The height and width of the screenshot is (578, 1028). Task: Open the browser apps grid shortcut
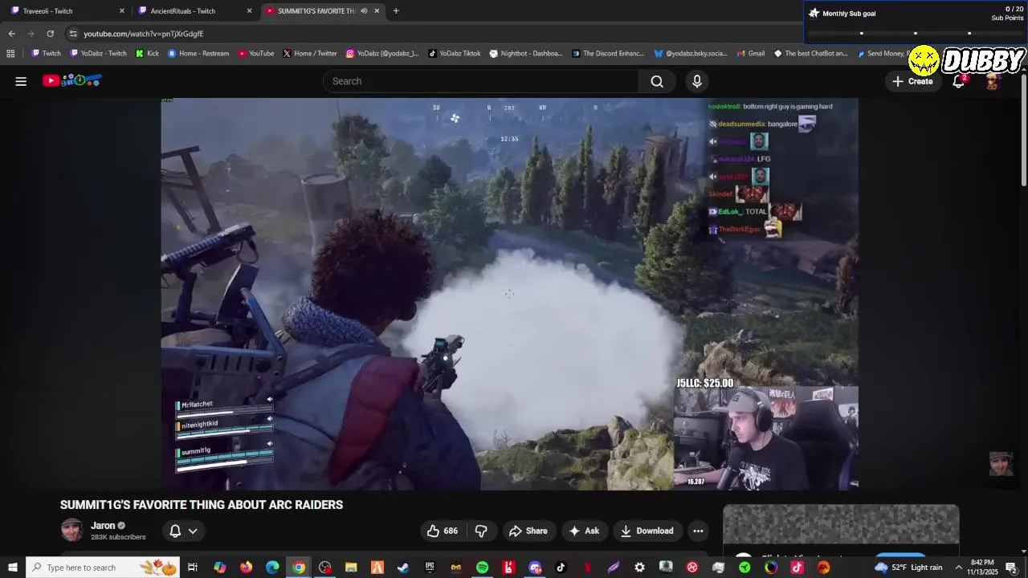coord(10,54)
